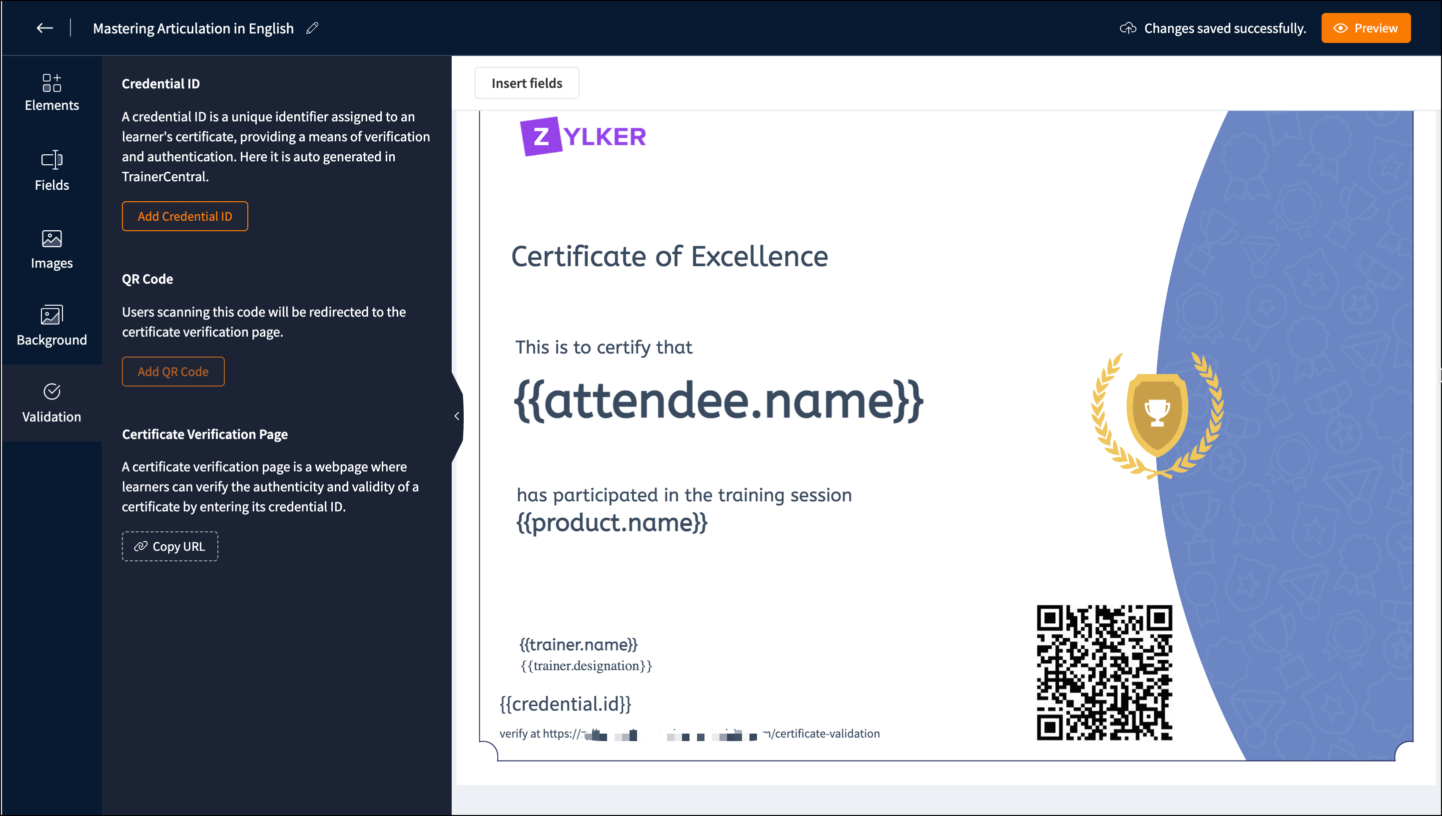Collapse the side panel with chevron
1442x816 pixels.
click(x=457, y=416)
